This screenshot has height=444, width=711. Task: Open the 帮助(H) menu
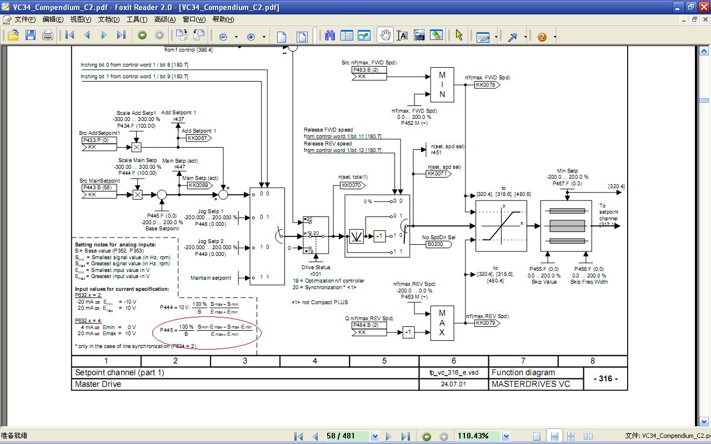tap(223, 19)
